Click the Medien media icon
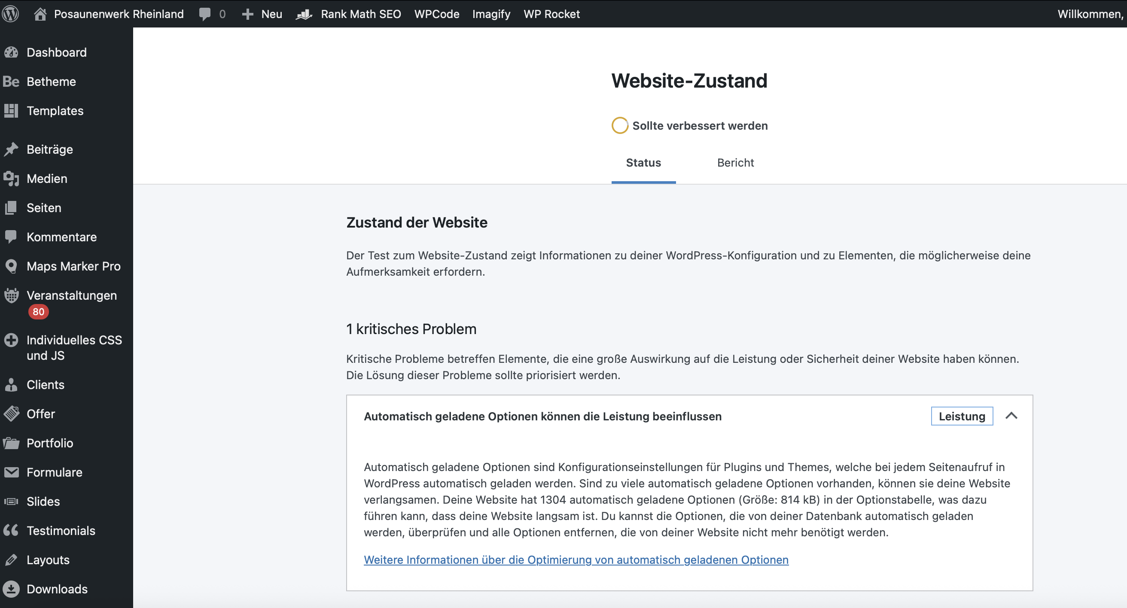The height and width of the screenshot is (608, 1127). click(11, 179)
